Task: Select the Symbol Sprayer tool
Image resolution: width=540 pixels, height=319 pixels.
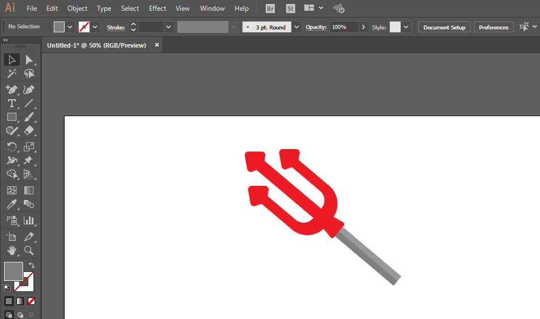Action: [x=12, y=220]
